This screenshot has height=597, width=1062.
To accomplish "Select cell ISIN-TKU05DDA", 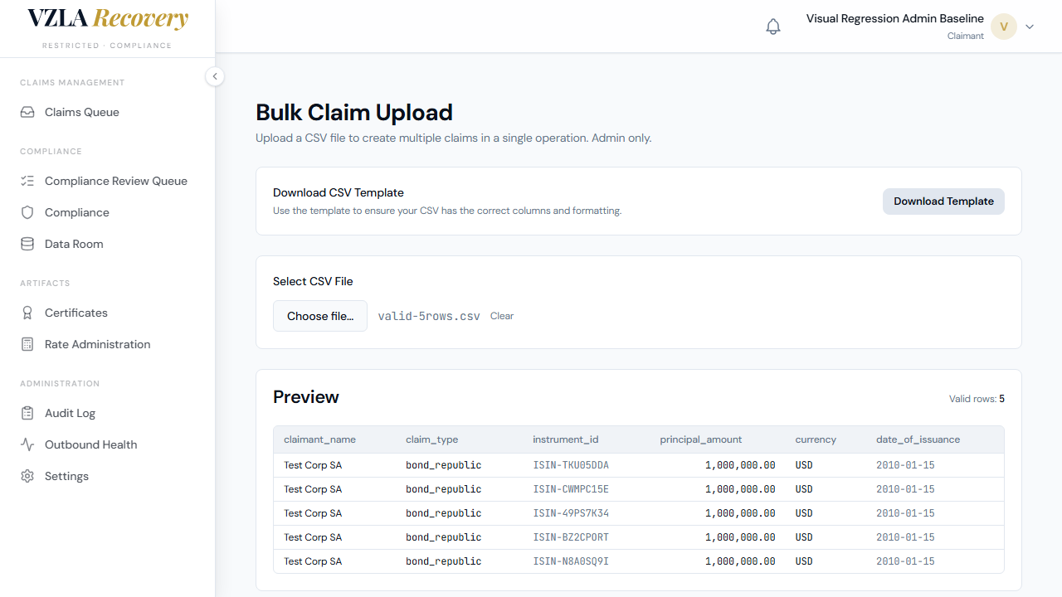I will tap(571, 465).
